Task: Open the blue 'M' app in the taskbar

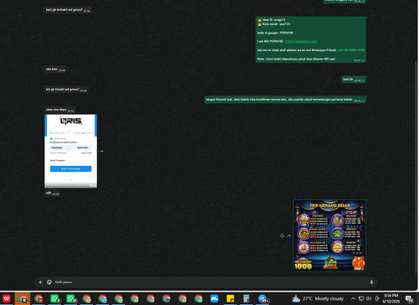Action: (x=215, y=298)
